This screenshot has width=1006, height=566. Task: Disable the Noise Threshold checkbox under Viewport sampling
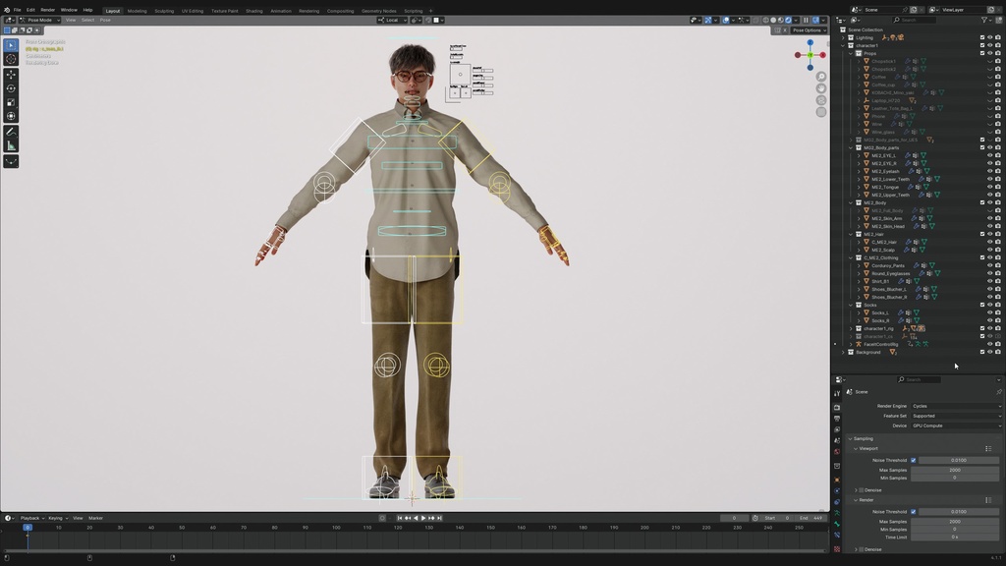[913, 460]
